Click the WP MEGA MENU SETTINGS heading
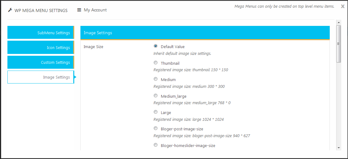This screenshot has width=348, height=159. (41, 10)
